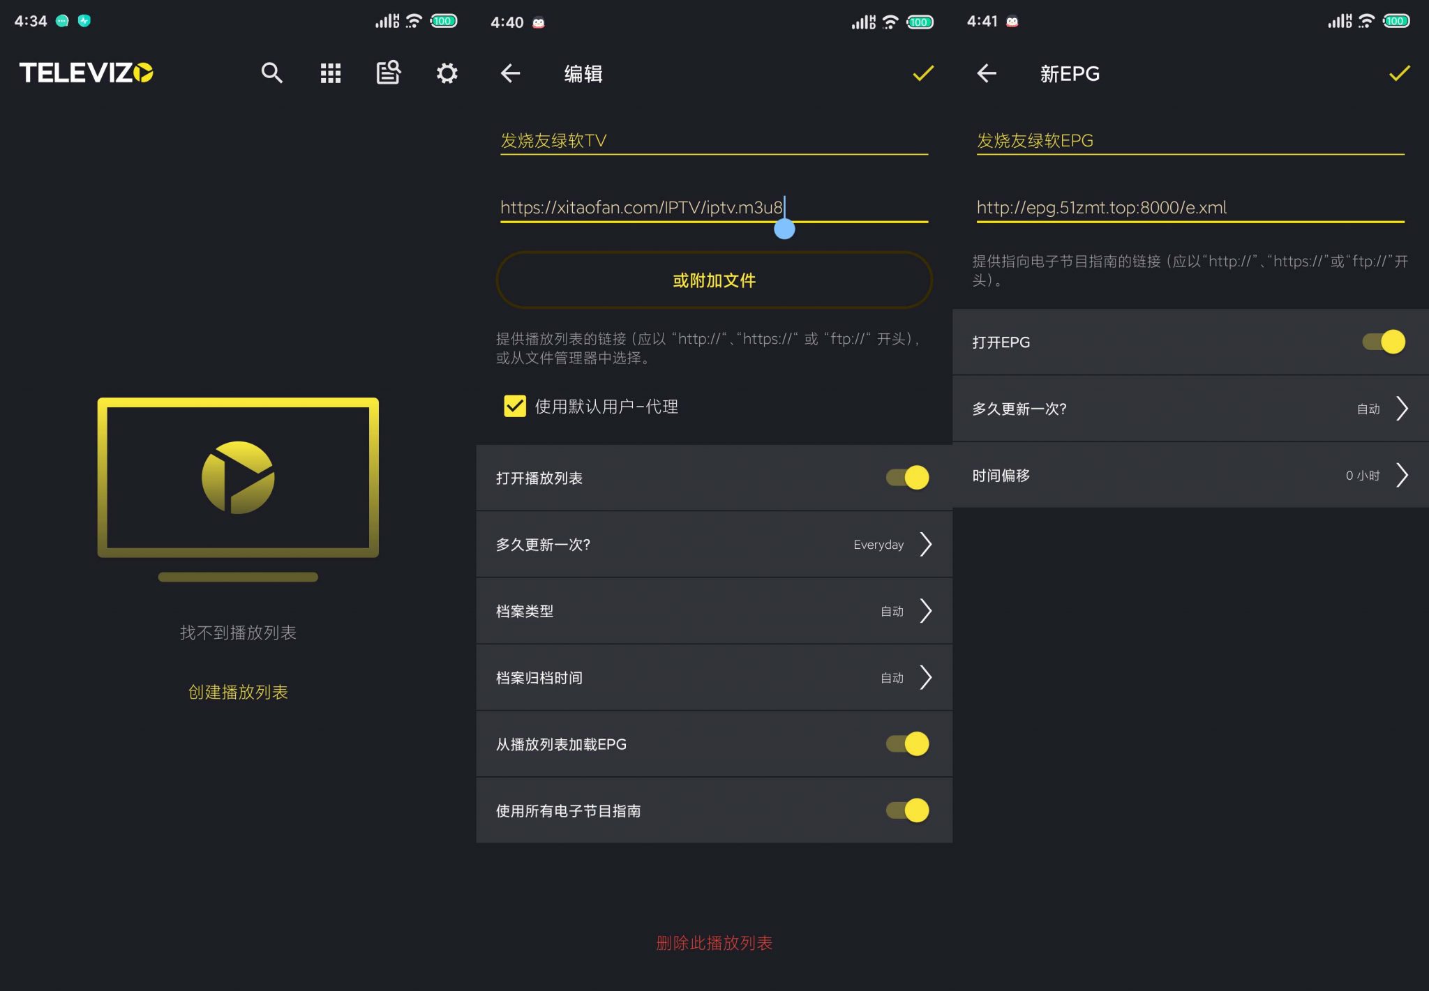Screen dimensions: 1429x991
Task: Disable 从播放列表加载EPG switch
Action: (x=907, y=744)
